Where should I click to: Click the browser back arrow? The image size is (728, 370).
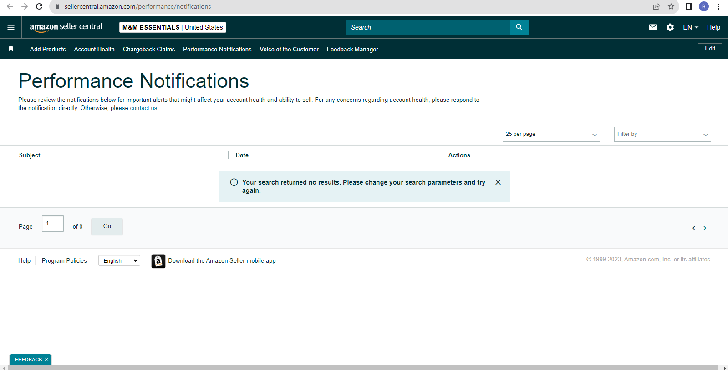10,6
